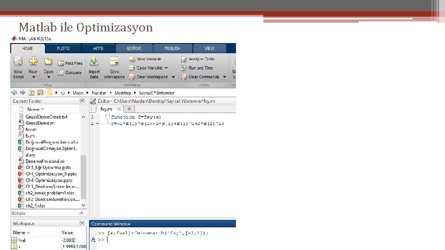Click the fval value -2.0000
The image size is (445, 250).
click(x=68, y=240)
